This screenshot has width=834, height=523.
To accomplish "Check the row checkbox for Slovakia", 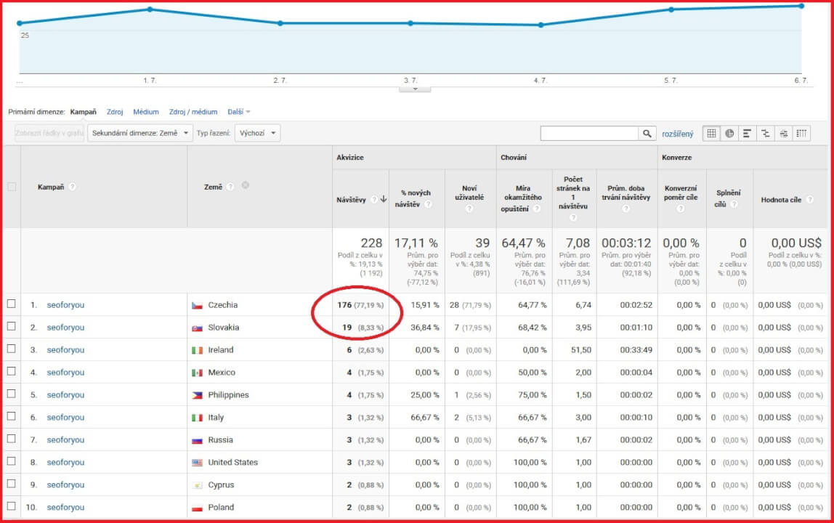I will click(12, 327).
